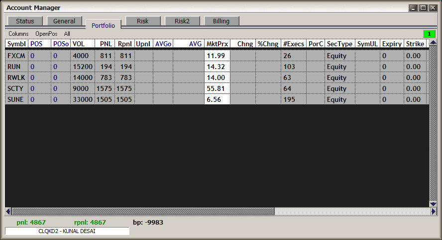Click the pnl: 4867 total
Image resolution: width=442 pixels, height=240 pixels.
coord(31,223)
